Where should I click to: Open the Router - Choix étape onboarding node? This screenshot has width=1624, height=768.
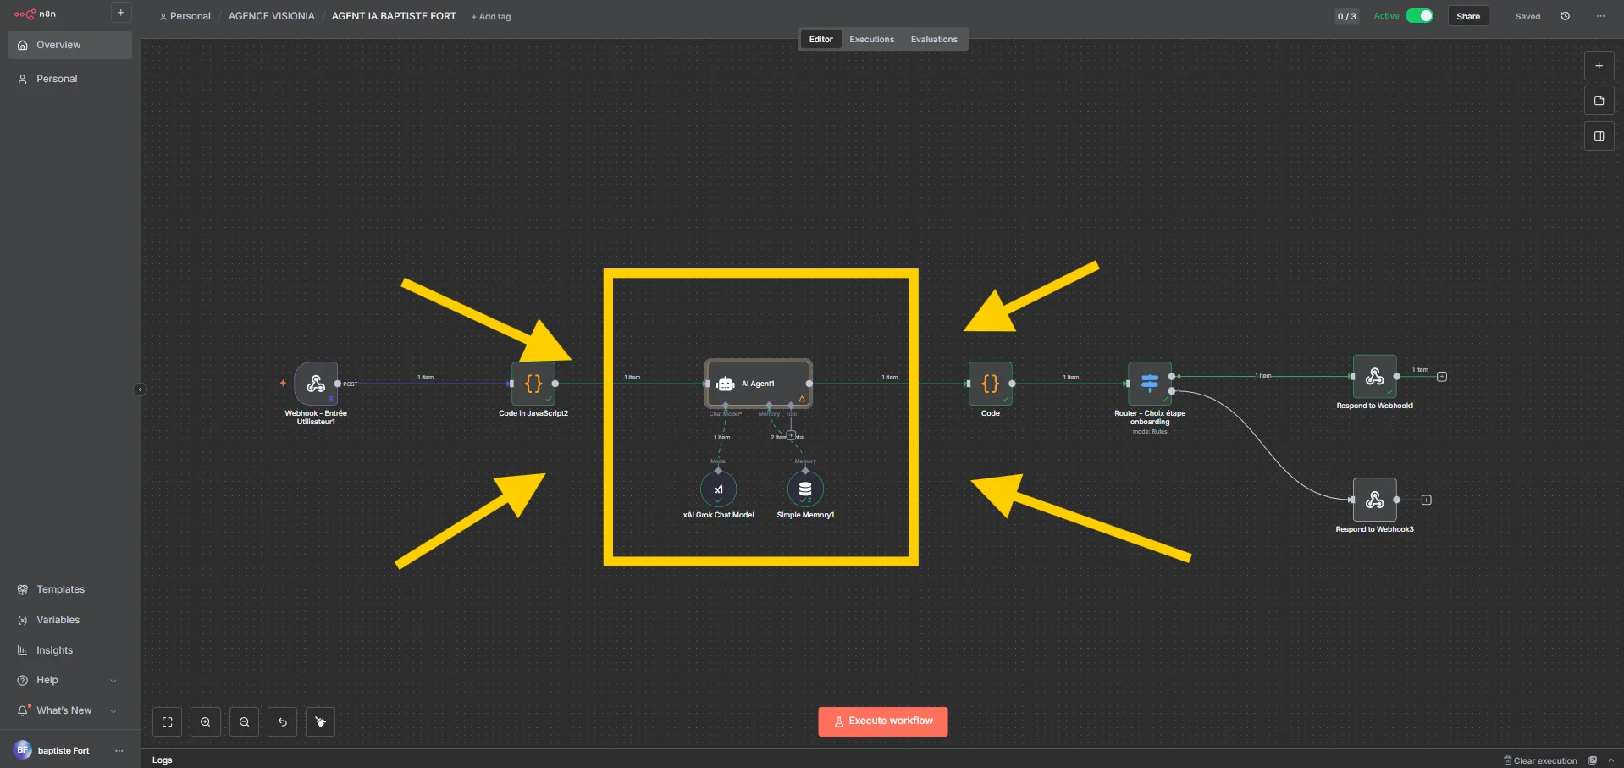[1150, 384]
